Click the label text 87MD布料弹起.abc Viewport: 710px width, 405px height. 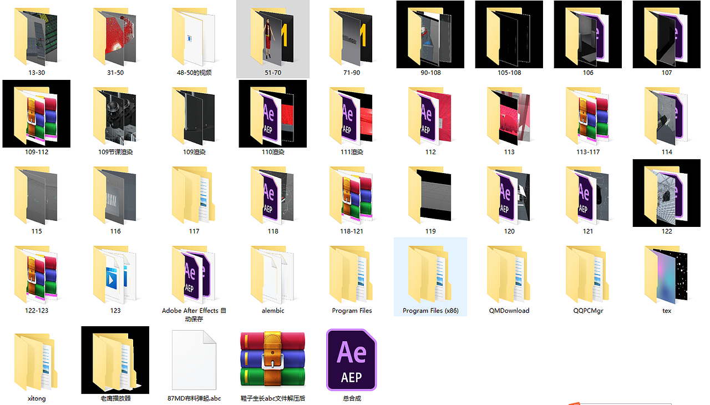pyautogui.click(x=194, y=398)
